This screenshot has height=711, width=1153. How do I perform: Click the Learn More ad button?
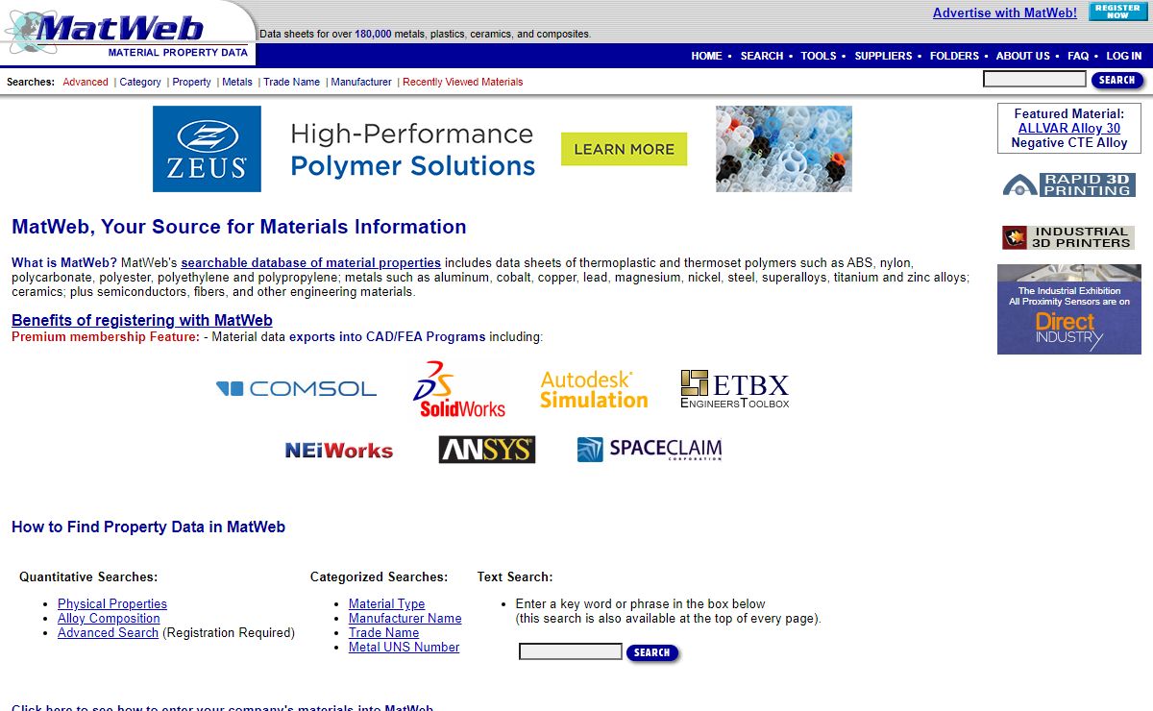(x=625, y=149)
